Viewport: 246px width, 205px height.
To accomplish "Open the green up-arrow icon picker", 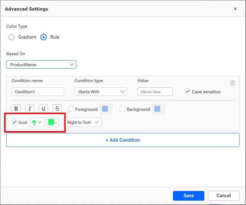I will pyautogui.click(x=37, y=122).
